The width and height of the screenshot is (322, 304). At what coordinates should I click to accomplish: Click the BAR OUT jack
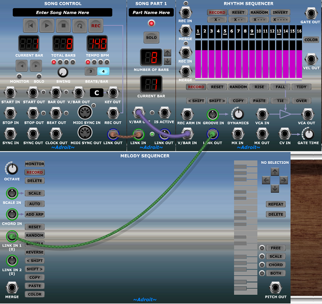tap(56, 93)
